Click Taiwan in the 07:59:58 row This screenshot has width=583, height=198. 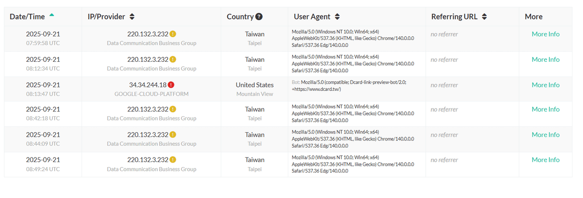(255, 34)
